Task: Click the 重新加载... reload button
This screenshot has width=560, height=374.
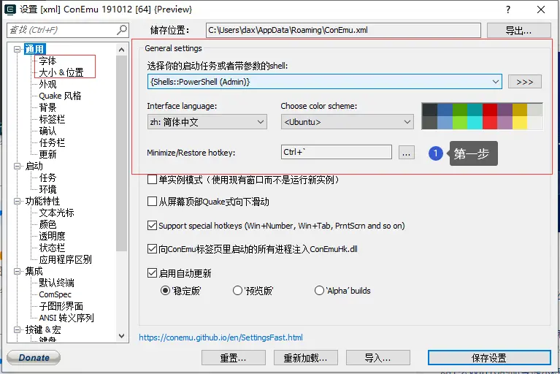Action: (x=305, y=358)
